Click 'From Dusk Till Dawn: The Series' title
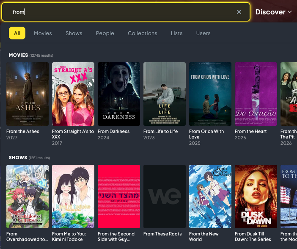Screen dimensions: 297x249 253,236
